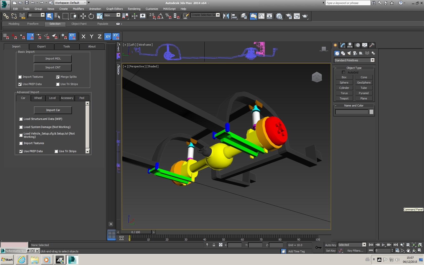Collapse the Object Type rollout
Viewport: 424px width, 265px height.
pyautogui.click(x=354, y=68)
